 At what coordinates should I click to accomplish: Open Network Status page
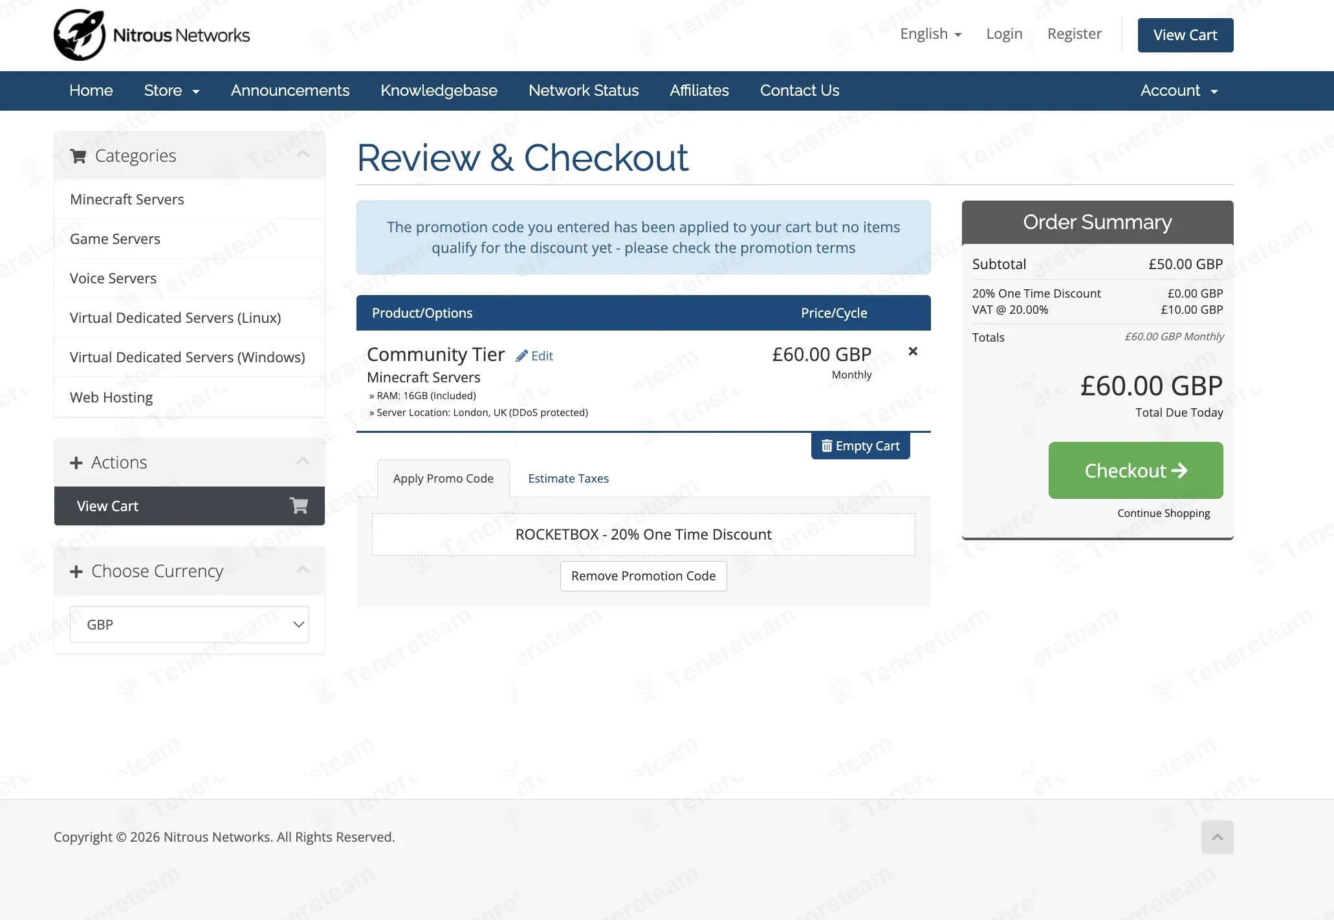pyautogui.click(x=584, y=91)
